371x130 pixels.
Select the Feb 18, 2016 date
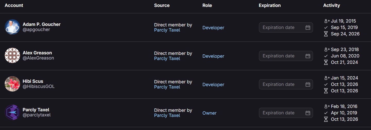[344, 106]
